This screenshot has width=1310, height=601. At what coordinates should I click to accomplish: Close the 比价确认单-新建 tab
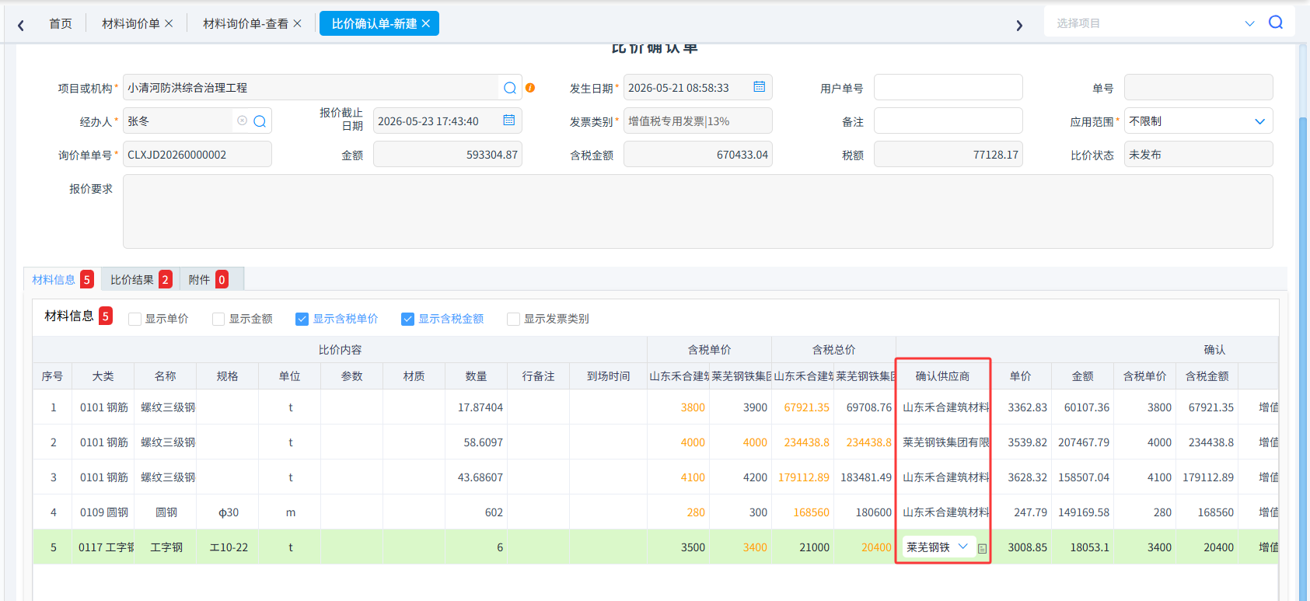coord(426,23)
